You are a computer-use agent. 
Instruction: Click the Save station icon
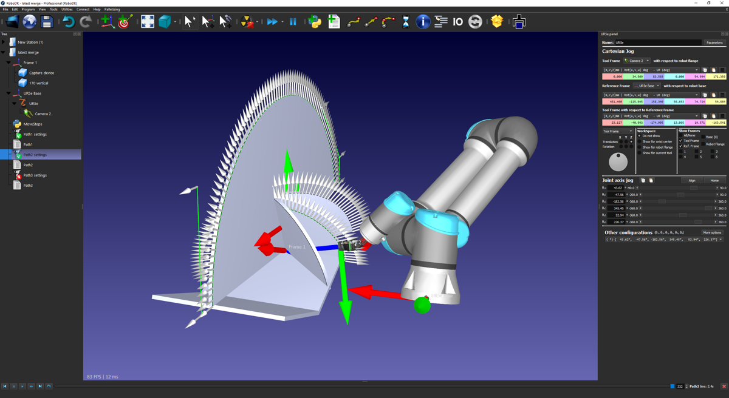click(x=47, y=22)
